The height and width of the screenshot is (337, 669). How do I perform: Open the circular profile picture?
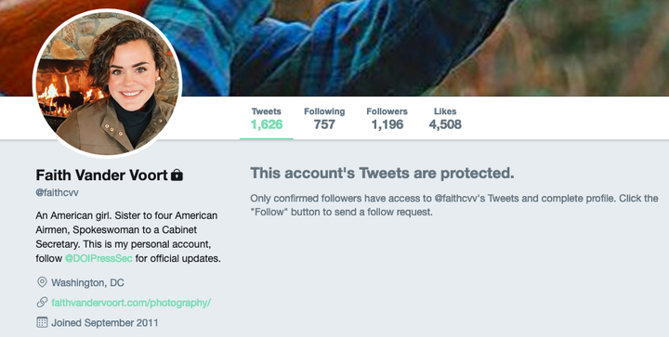tap(108, 83)
